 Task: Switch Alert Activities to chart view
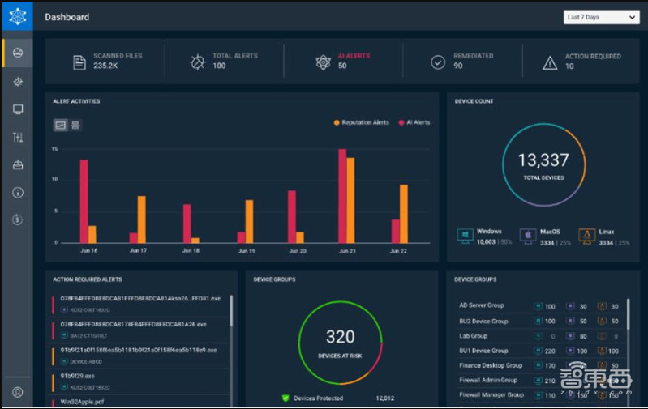[60, 125]
